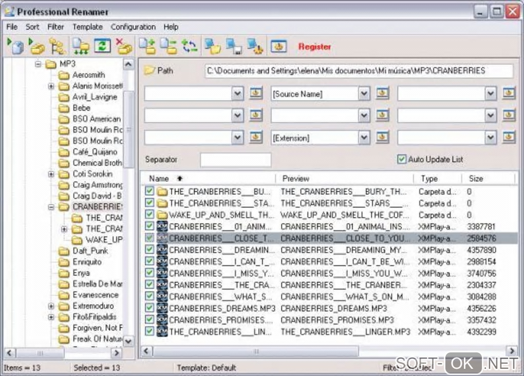The image size is (524, 376).
Task: Click the XMPlay icon of CRANBERRIES_DREAMS.MP3
Action: click(162, 308)
